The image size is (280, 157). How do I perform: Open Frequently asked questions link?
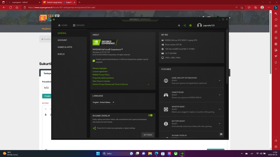click(103, 78)
